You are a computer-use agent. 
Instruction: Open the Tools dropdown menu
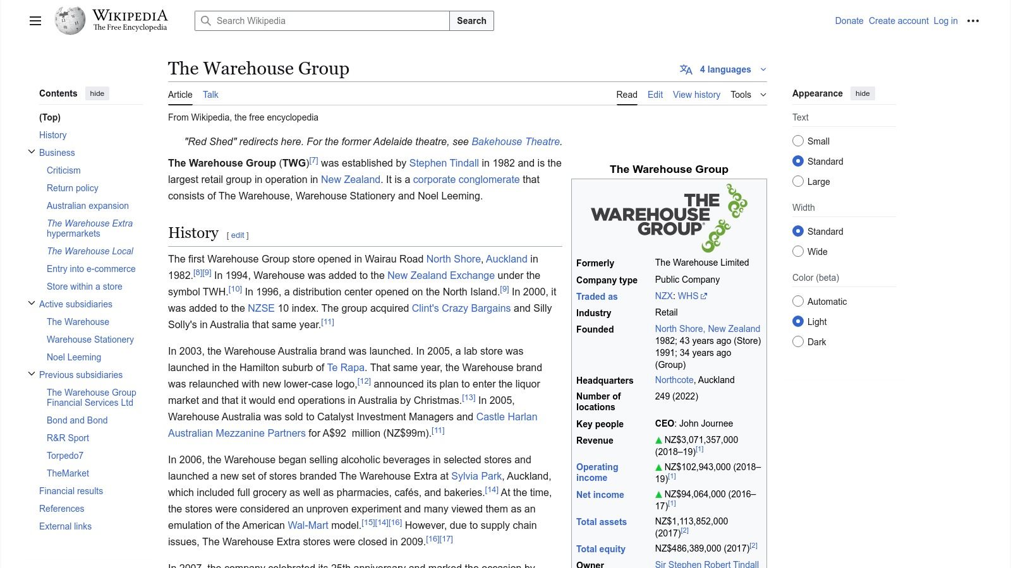click(x=748, y=95)
